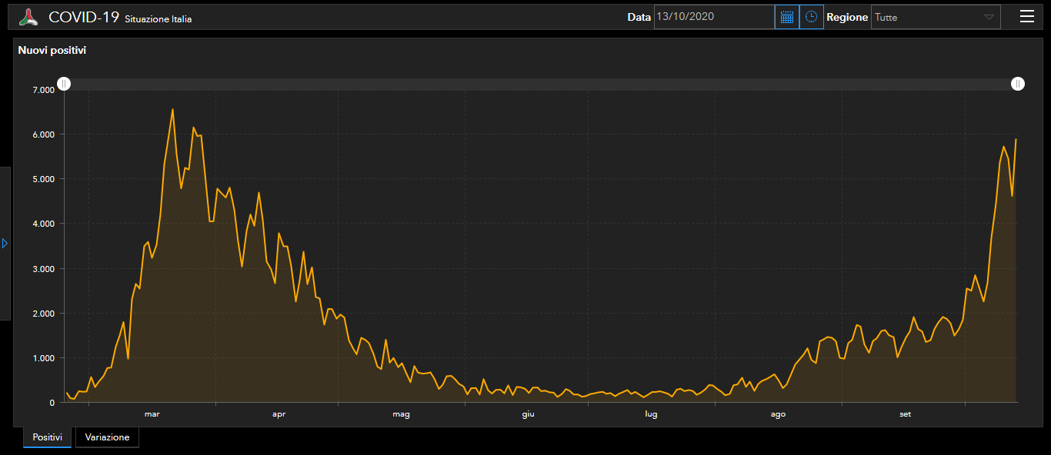
Task: Open the hamburger menu at top right
Action: pyautogui.click(x=1026, y=17)
